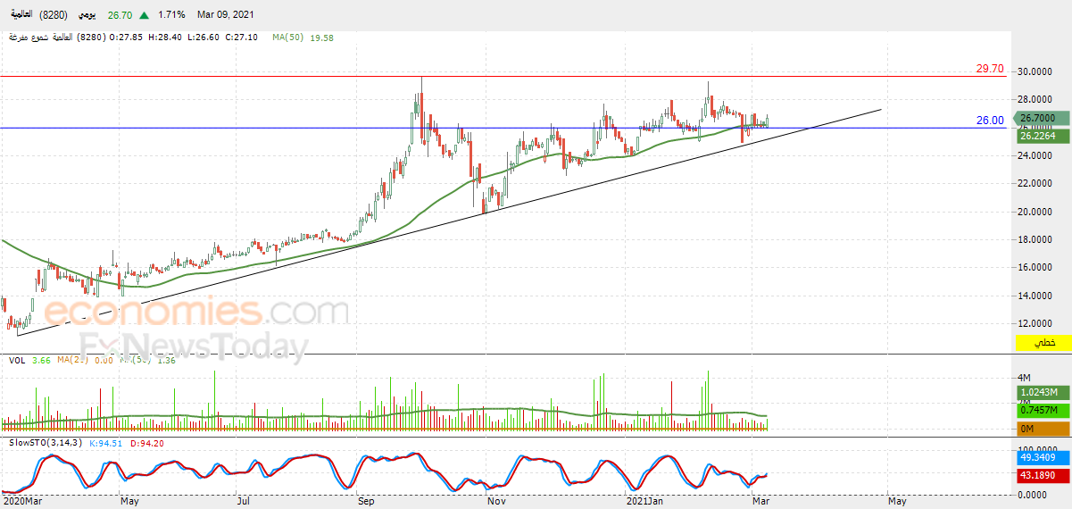
Task: Click the 0.7457M volume average tag
Action: coord(1043,410)
